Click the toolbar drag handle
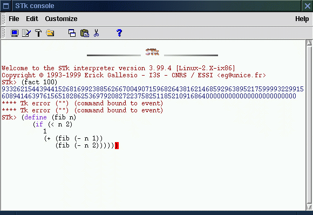This screenshot has width=313, height=215. (x=3, y=33)
